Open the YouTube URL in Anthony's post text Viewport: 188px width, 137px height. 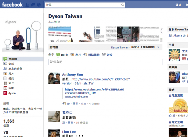[96, 81]
